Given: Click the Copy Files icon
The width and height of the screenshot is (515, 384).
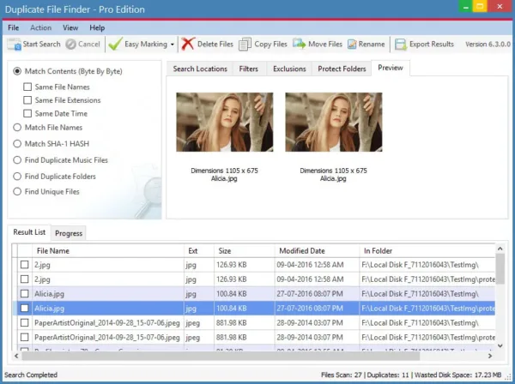Looking at the screenshot, I should (245, 45).
